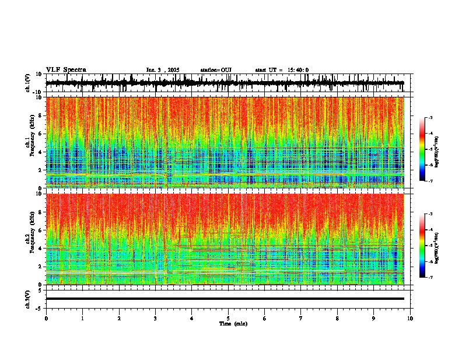Click the 2 kHz tick label on ch.1 spectrogram
462x357 pixels.
(x=41, y=170)
